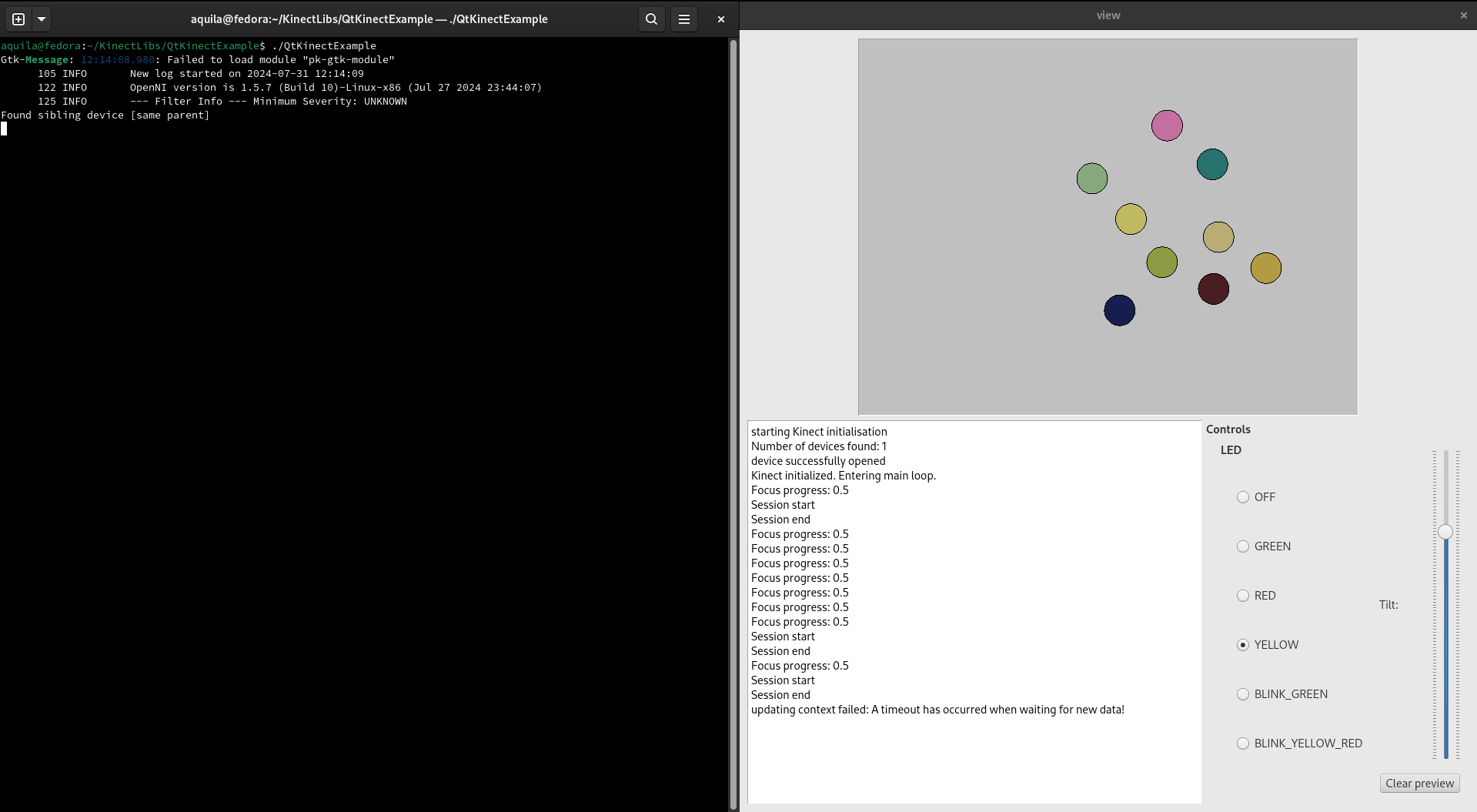1477x812 pixels.
Task: Open terminal search with magnifier icon
Action: (651, 19)
